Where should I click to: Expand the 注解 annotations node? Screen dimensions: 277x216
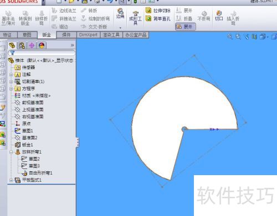(11, 75)
